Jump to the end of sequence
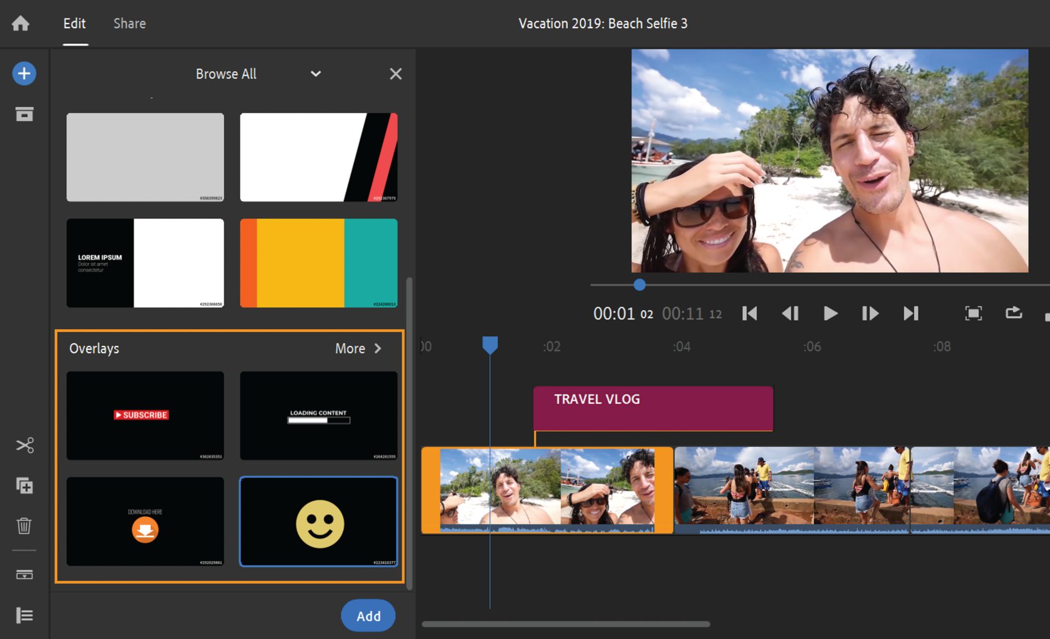Viewport: 1050px width, 639px height. click(911, 313)
